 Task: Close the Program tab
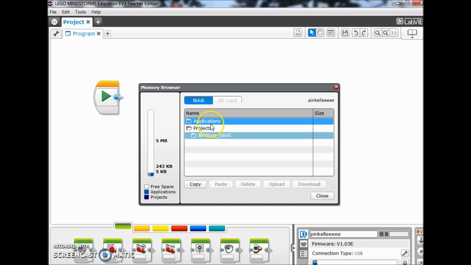(99, 33)
